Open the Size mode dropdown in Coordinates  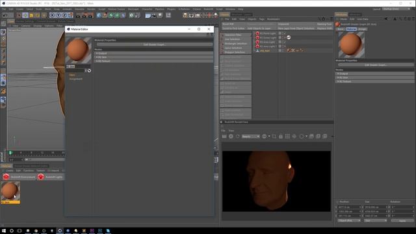coord(376,220)
